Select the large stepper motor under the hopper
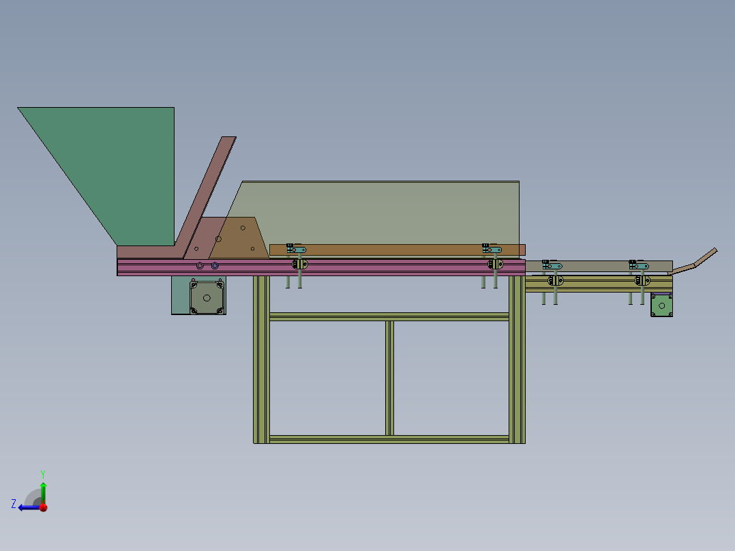This screenshot has height=551, width=735. [x=207, y=298]
